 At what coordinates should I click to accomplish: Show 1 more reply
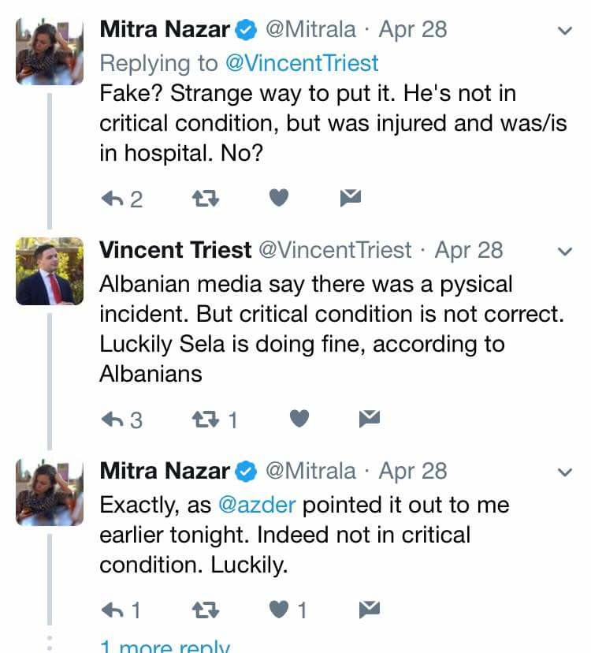[x=165, y=647]
